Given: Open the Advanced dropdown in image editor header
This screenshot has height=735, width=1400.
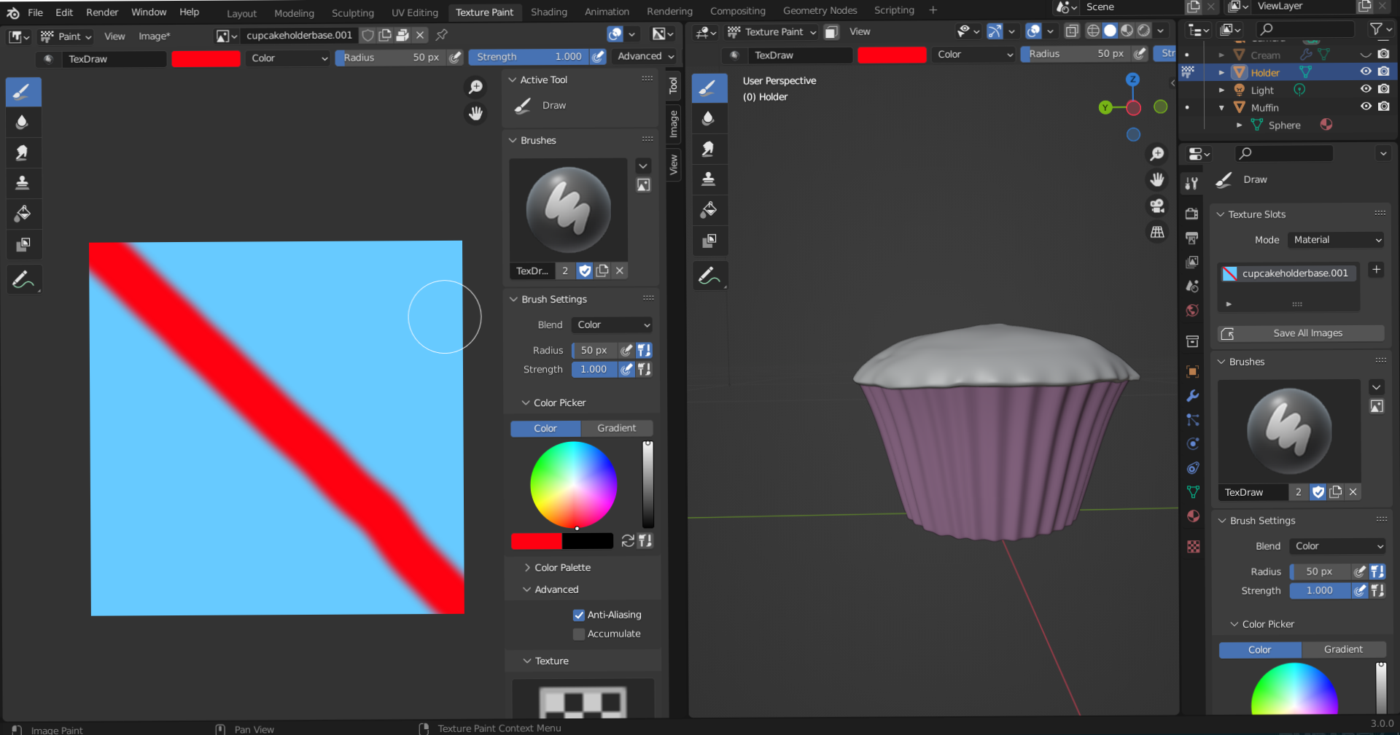Looking at the screenshot, I should pos(645,56).
